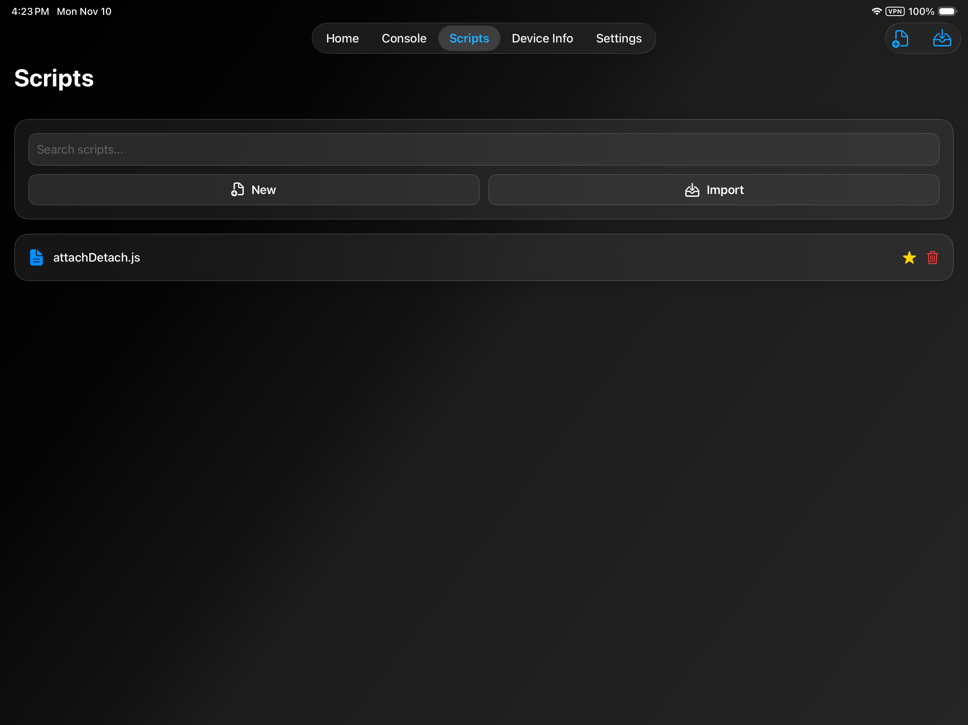Open the Console tab
Image resolution: width=968 pixels, height=725 pixels.
point(404,39)
